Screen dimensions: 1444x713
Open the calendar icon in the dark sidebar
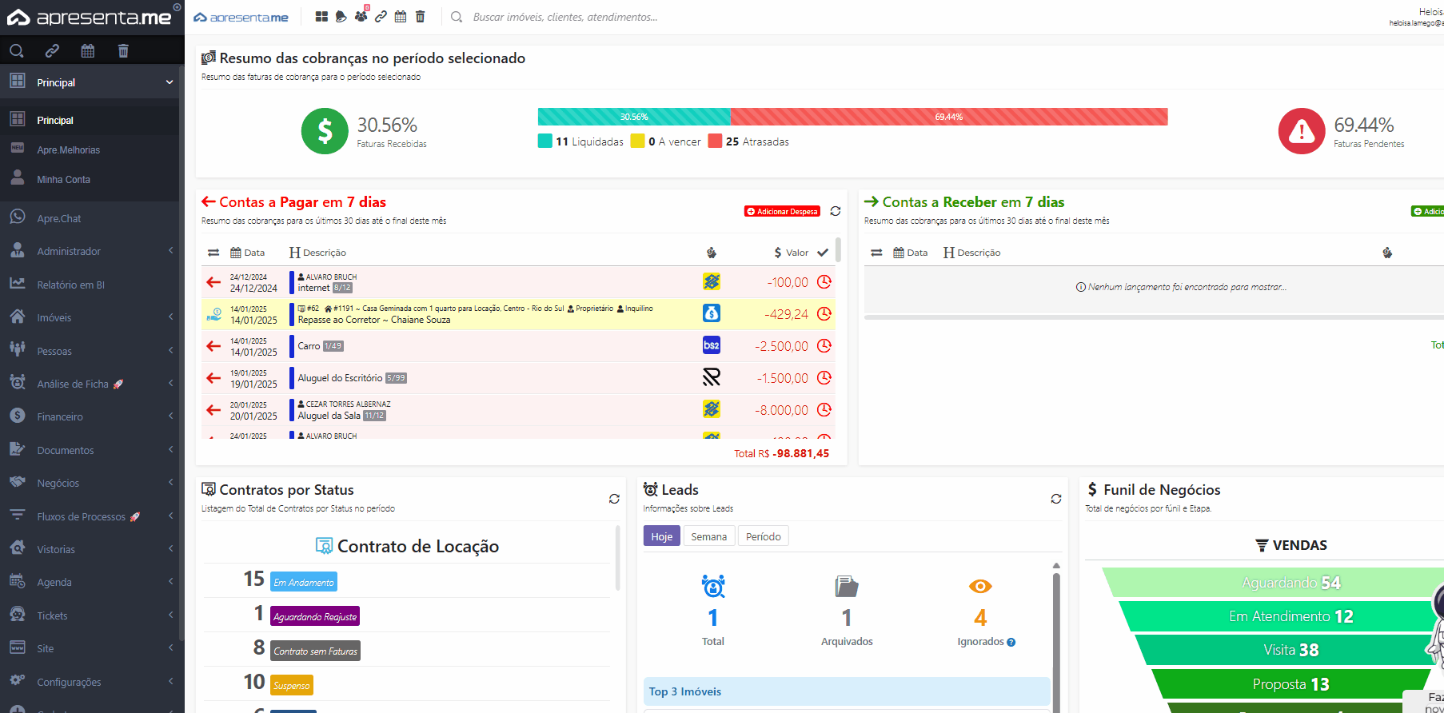[88, 51]
